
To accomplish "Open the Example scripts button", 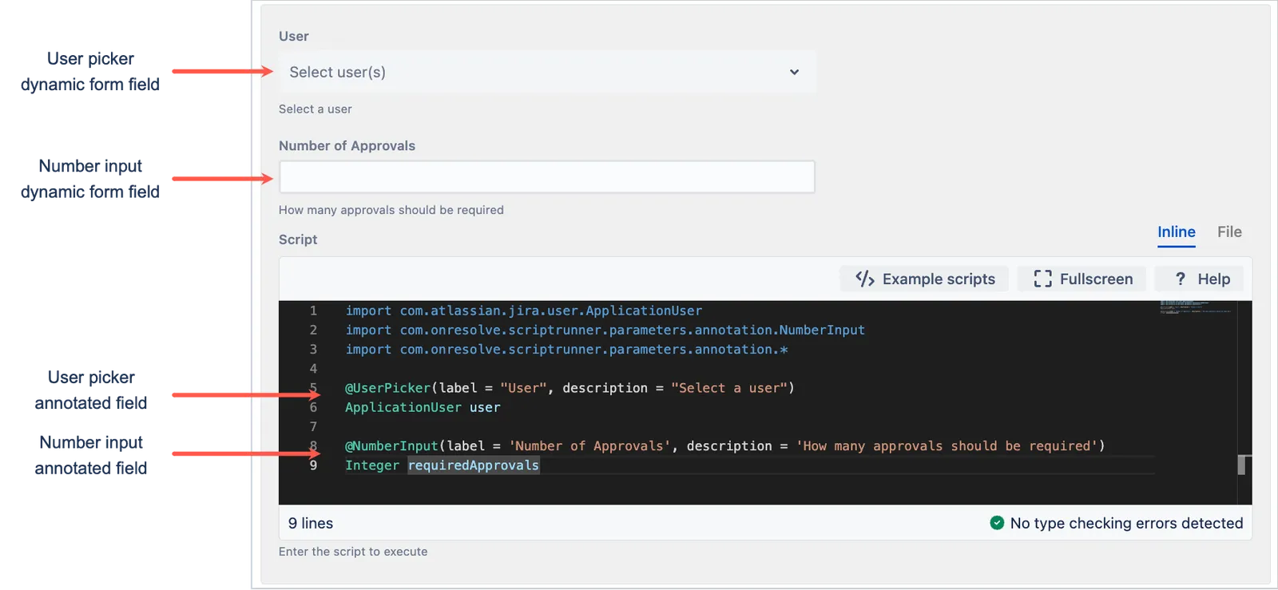I will coord(925,279).
